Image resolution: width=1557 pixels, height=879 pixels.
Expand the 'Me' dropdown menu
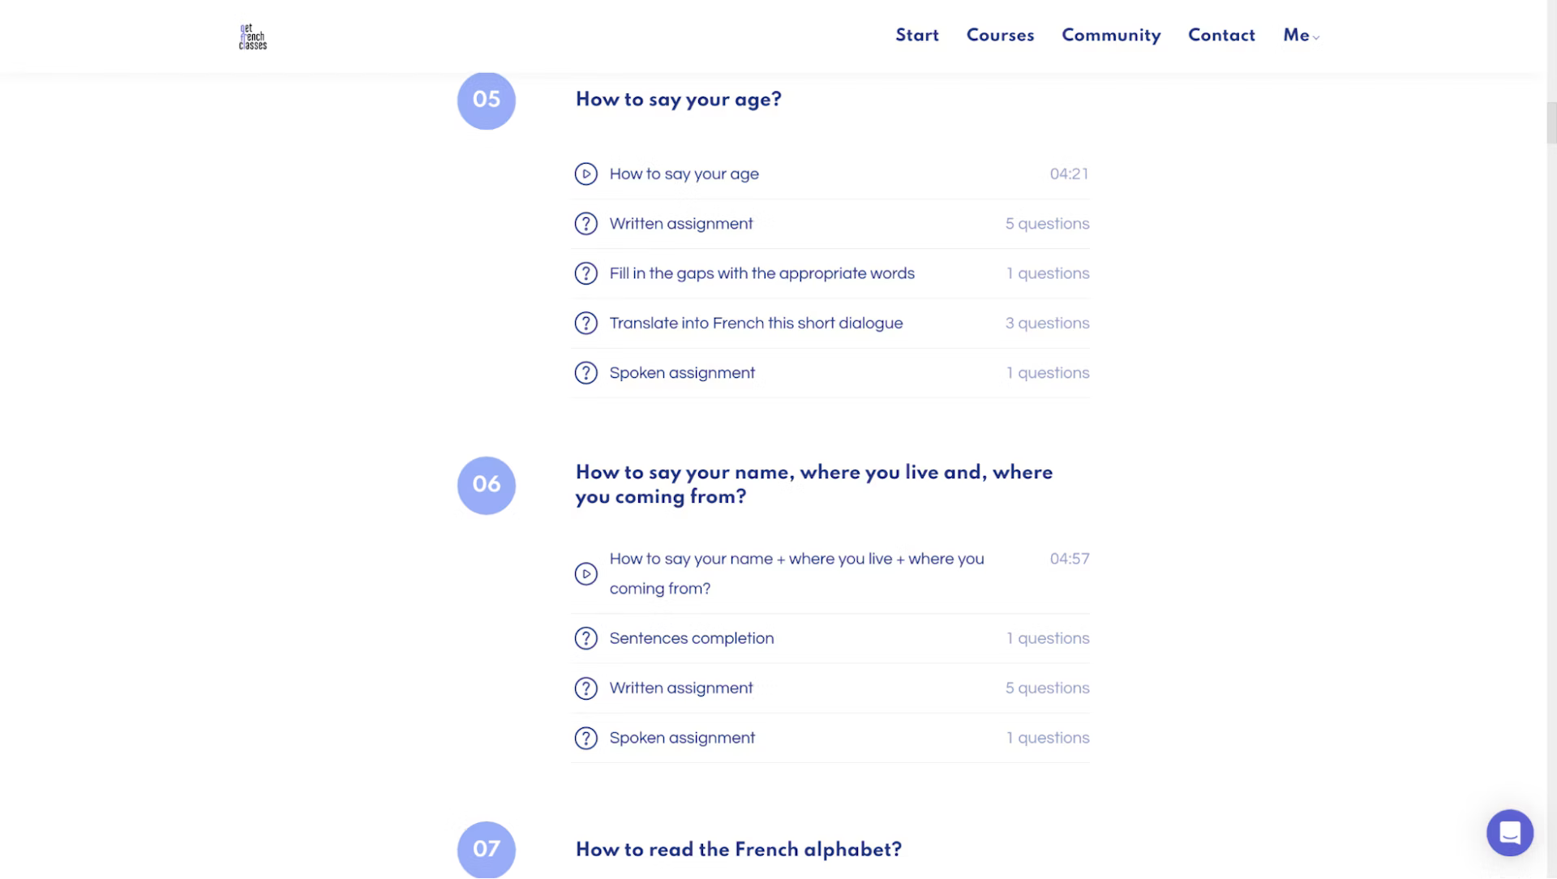pyautogui.click(x=1296, y=35)
